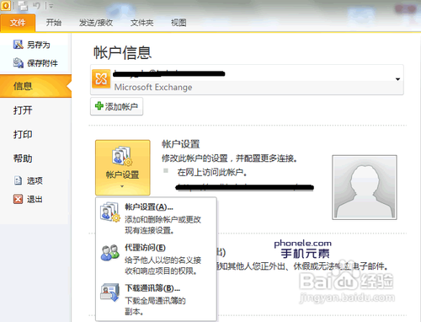Viewport: 421px width, 322px height.
Task: Expand the account selection dropdown arrow
Action: 397,79
